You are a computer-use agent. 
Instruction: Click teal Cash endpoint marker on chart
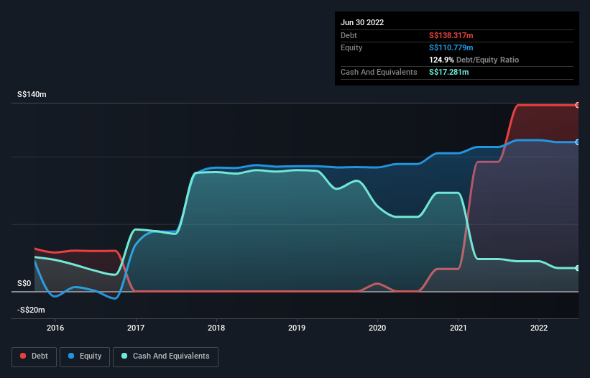click(x=578, y=268)
